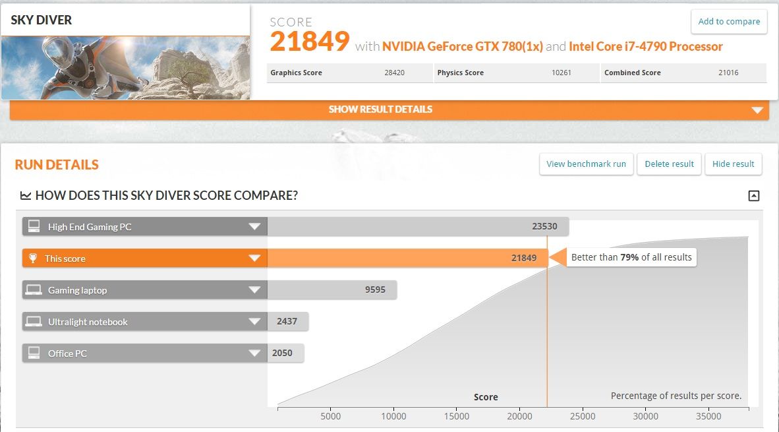The image size is (779, 432).
Task: Click the High End Gaming PC score 23530
Action: coord(544,226)
